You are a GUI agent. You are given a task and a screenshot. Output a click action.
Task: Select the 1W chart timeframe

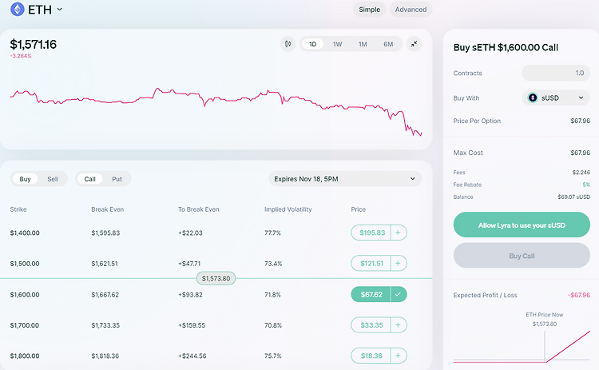coord(337,44)
